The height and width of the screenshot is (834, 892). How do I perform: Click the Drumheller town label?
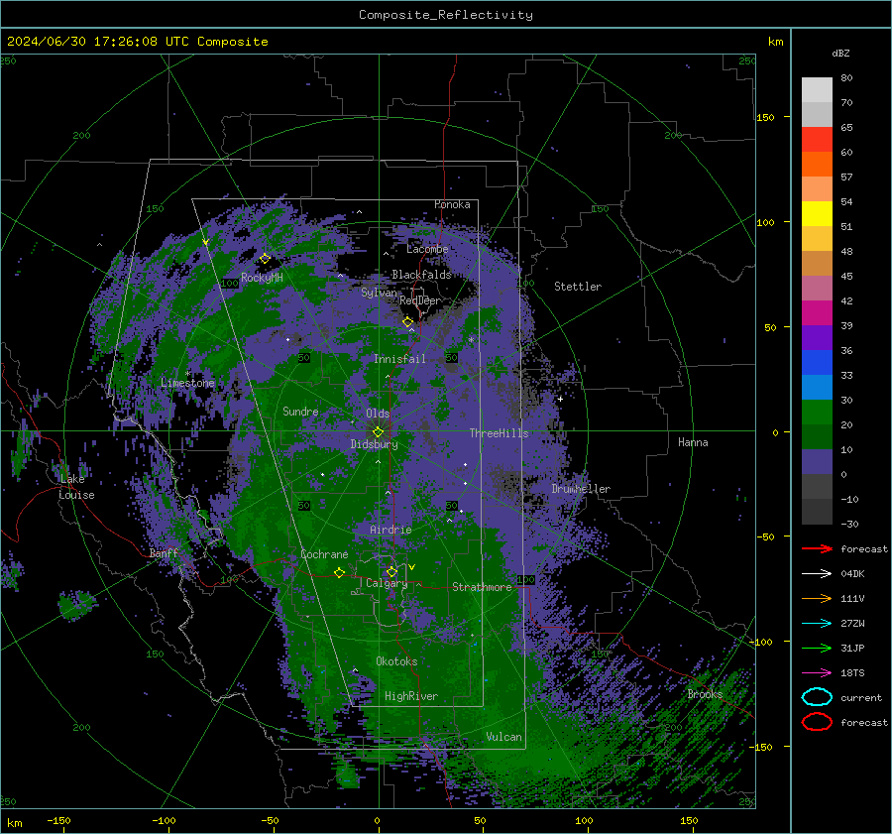pyautogui.click(x=581, y=489)
